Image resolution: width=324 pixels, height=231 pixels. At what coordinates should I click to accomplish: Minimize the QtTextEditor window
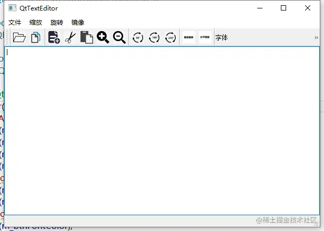click(260, 8)
